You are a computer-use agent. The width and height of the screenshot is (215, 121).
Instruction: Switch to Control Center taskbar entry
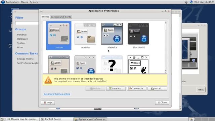pyautogui.click(x=57, y=119)
